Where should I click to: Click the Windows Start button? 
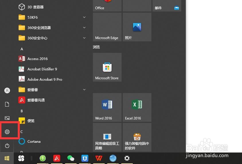pos(7,158)
